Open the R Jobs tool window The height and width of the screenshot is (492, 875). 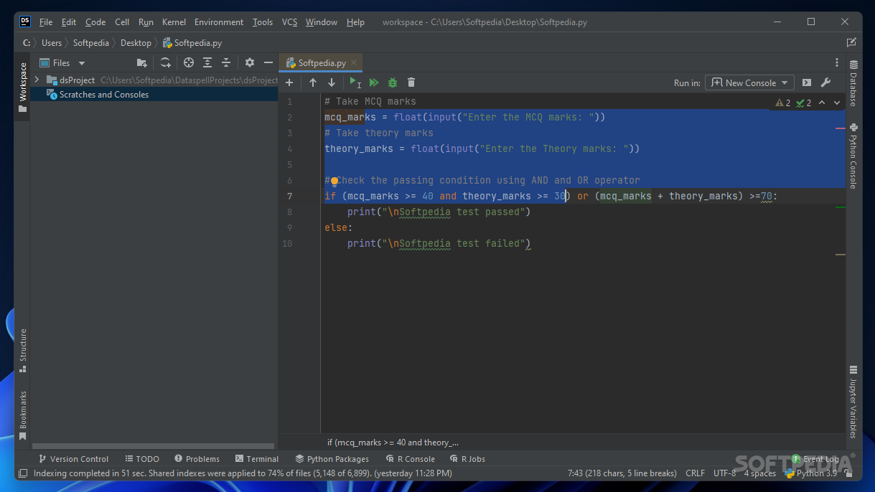click(467, 459)
